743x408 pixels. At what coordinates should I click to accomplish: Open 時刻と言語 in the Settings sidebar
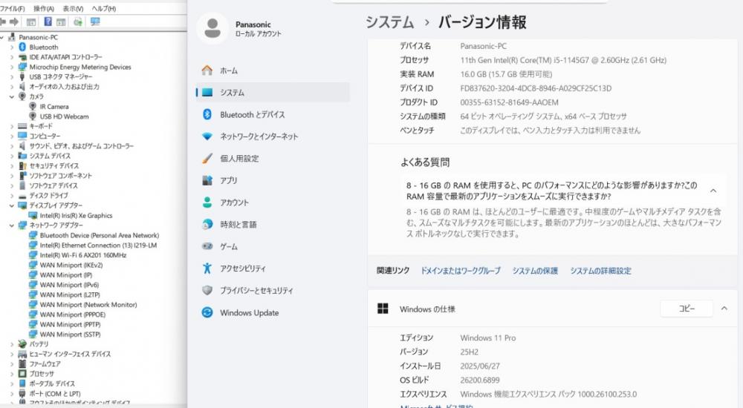(273, 224)
